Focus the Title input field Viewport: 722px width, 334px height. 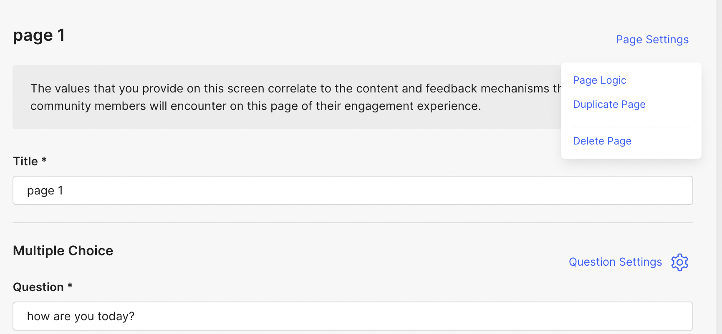coord(353,190)
